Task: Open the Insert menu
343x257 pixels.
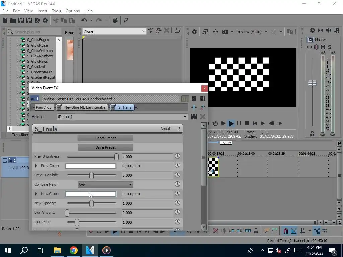Action: tap(42, 11)
